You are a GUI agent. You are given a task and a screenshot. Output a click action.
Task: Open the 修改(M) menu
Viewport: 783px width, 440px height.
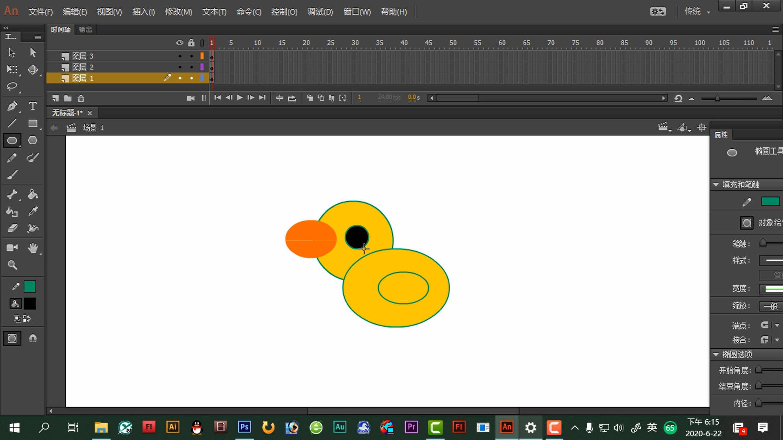click(178, 12)
